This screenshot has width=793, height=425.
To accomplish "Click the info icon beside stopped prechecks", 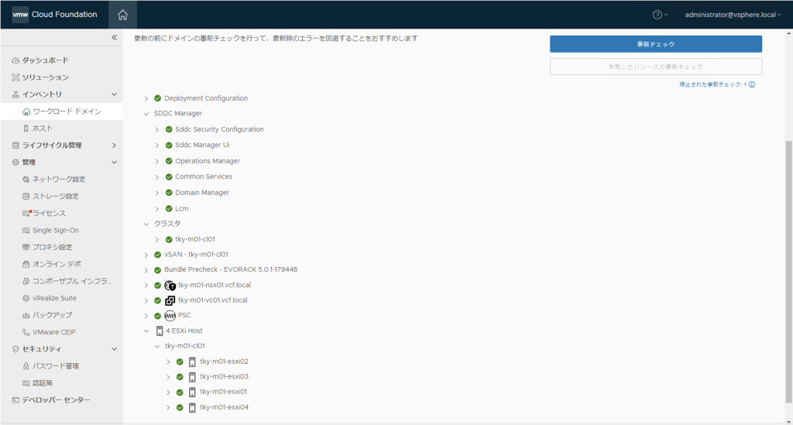I will pyautogui.click(x=752, y=84).
